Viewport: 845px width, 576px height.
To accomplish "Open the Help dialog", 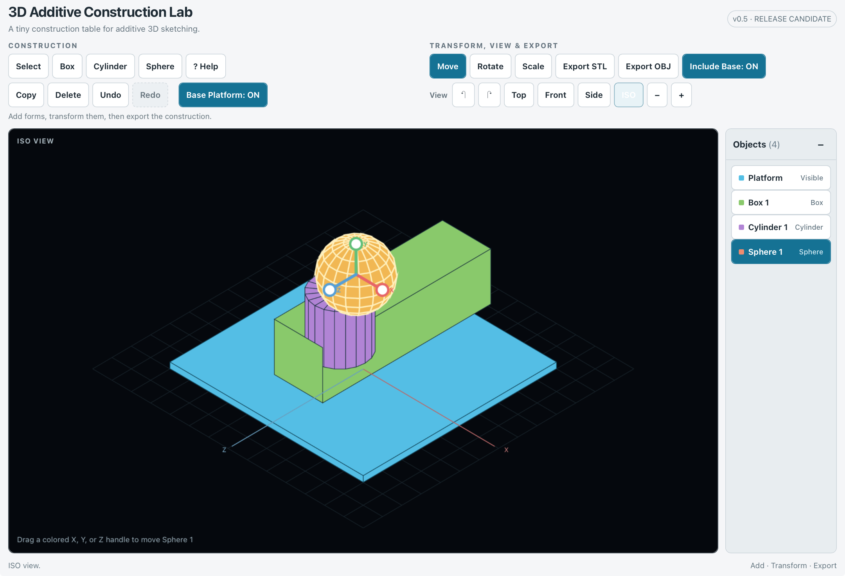I will point(206,67).
